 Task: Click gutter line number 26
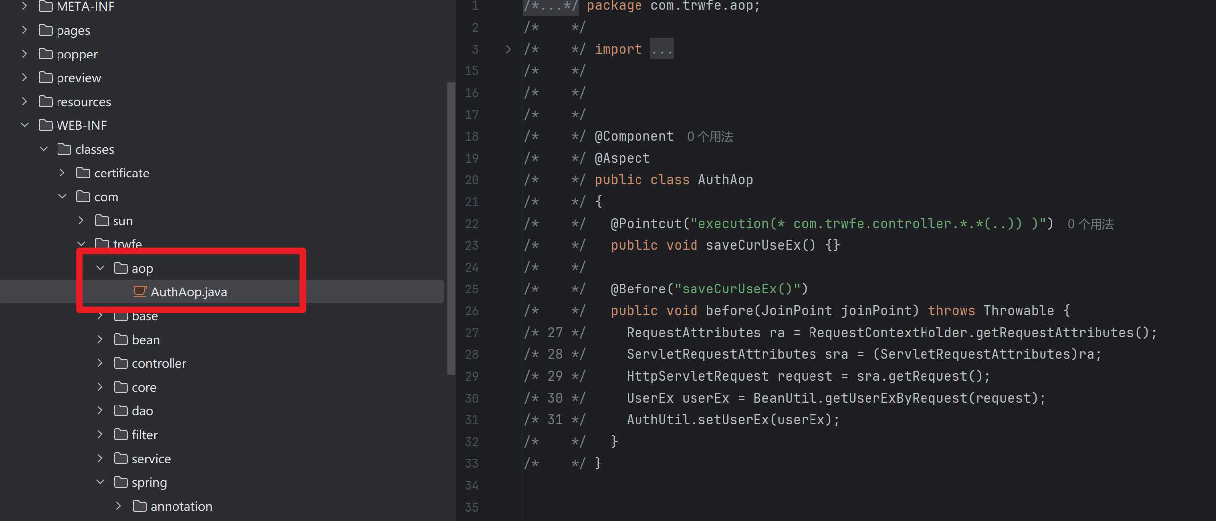click(472, 311)
